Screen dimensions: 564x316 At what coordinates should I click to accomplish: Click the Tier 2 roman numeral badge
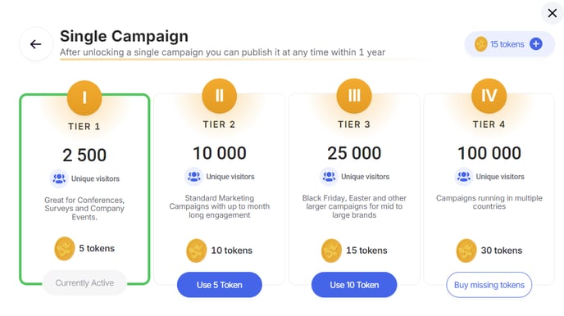[220, 96]
